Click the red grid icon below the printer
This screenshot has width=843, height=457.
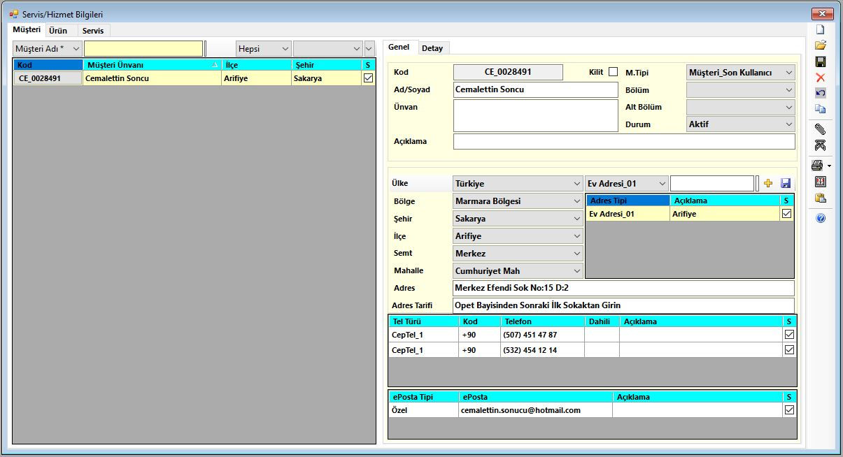click(x=821, y=182)
